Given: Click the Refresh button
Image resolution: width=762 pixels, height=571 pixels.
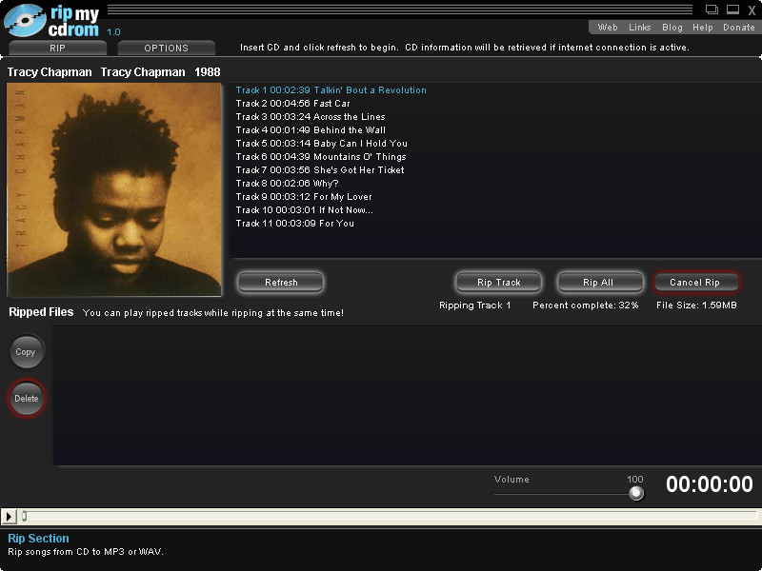Looking at the screenshot, I should [x=281, y=282].
